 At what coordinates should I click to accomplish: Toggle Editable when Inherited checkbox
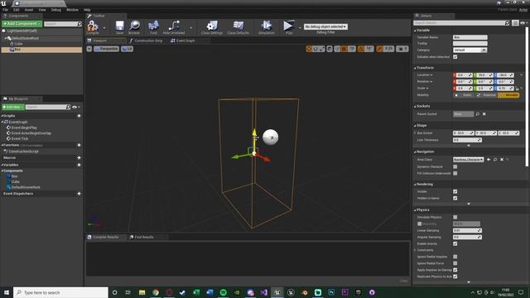[x=455, y=57]
